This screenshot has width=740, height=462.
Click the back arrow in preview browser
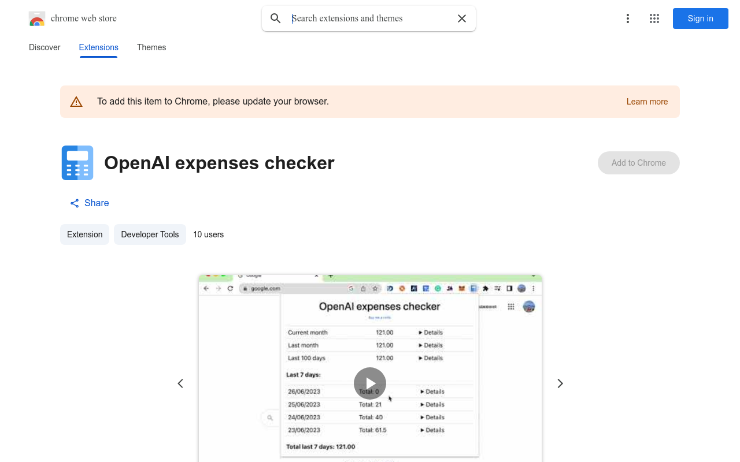tap(206, 288)
